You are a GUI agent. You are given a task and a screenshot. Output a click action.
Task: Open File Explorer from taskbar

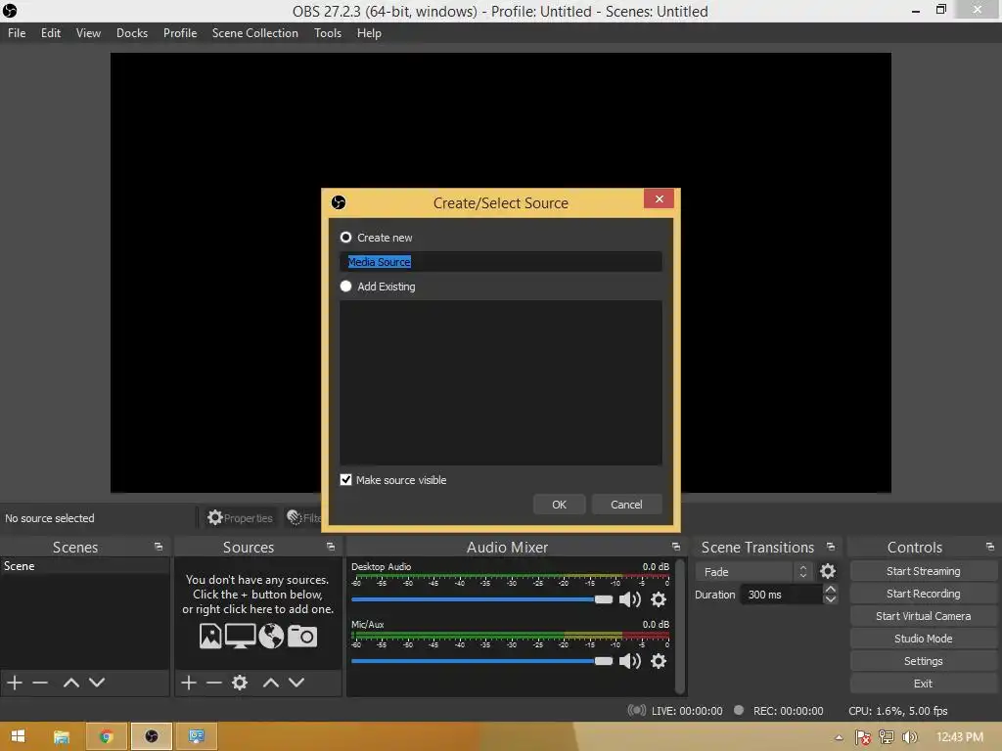tap(62, 736)
